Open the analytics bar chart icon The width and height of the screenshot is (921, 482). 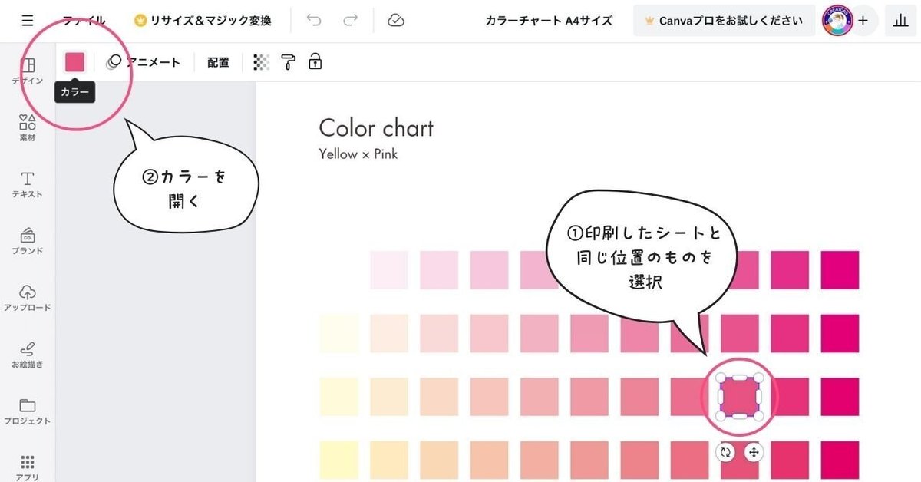pyautogui.click(x=900, y=21)
